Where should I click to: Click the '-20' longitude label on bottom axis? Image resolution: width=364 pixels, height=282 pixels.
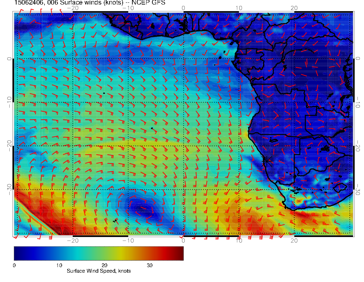click(x=73, y=241)
